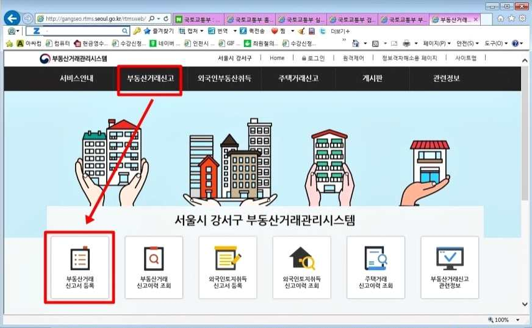
Task: Click the 부동산거래관리시스템 site logo
Action: coord(73,59)
